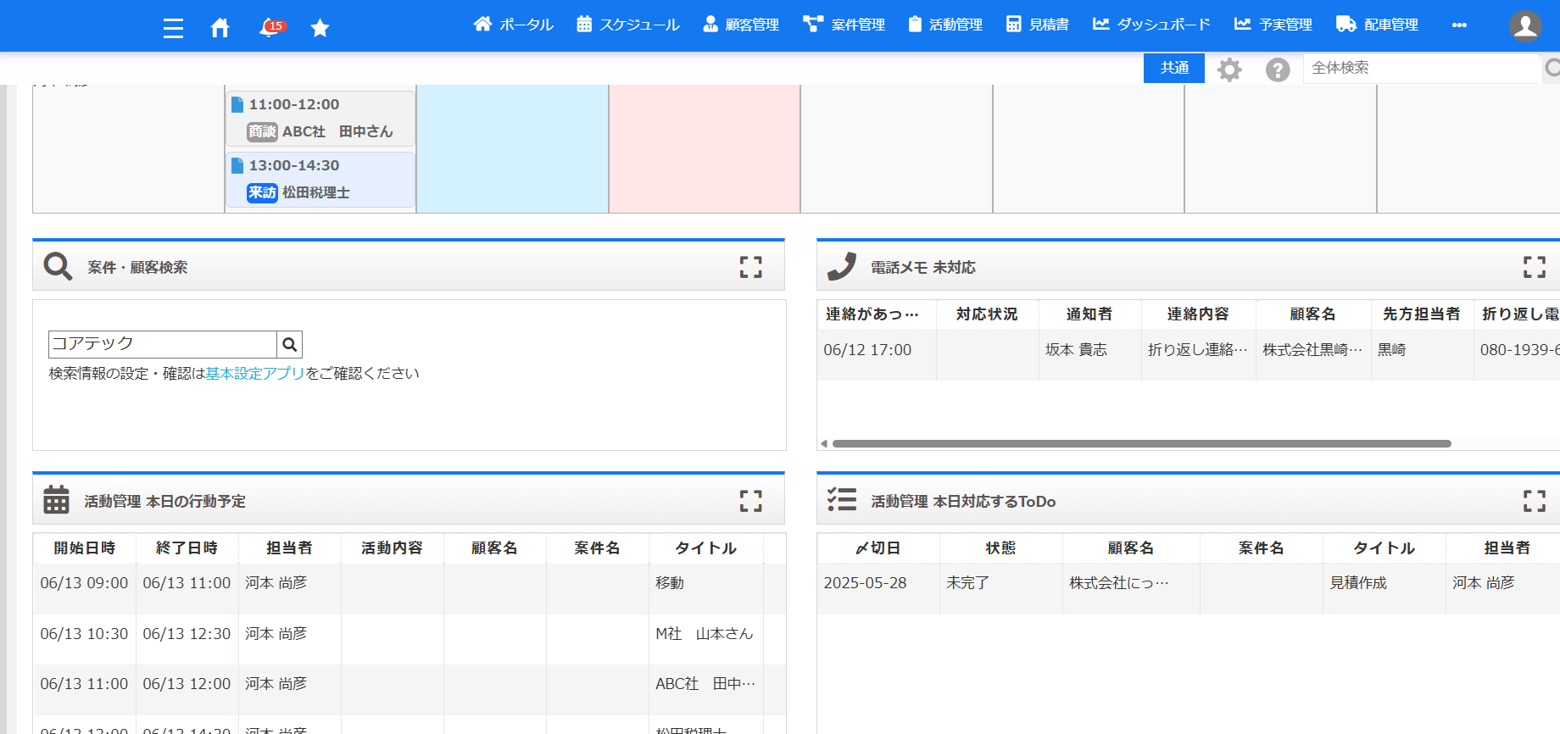This screenshot has width=1560, height=734.
Task: Open 11:00-12:00 ABC社 田中さん schedule entry
Action: (320, 118)
